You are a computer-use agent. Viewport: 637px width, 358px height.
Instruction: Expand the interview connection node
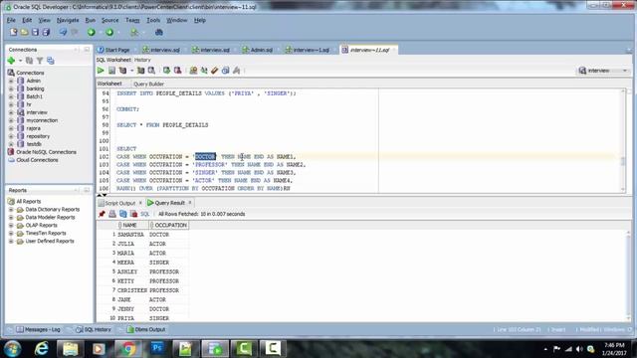pos(11,112)
